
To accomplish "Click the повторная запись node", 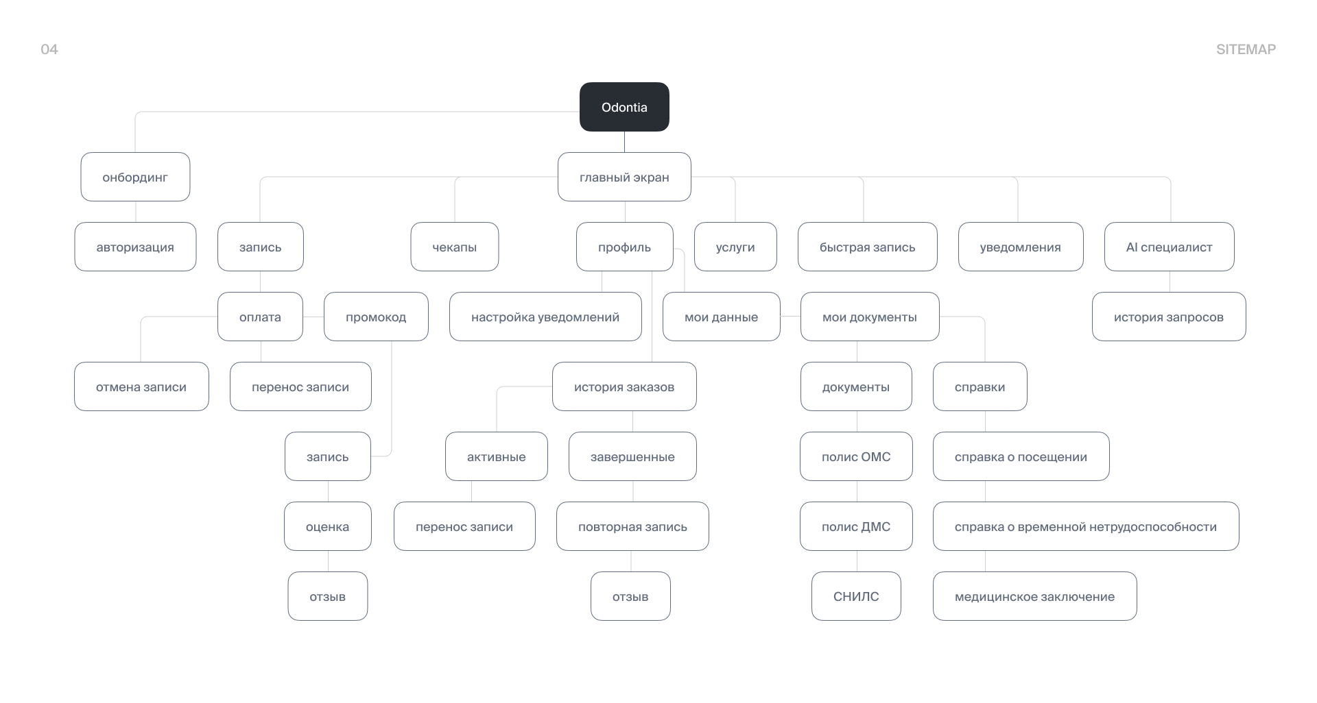I will 632,527.
